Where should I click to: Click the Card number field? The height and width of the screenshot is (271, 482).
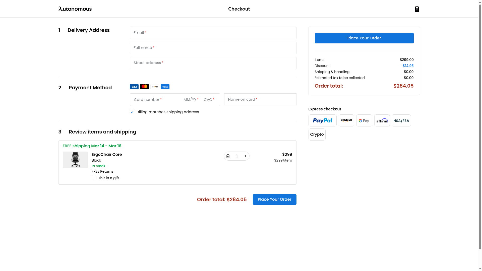coord(156,100)
